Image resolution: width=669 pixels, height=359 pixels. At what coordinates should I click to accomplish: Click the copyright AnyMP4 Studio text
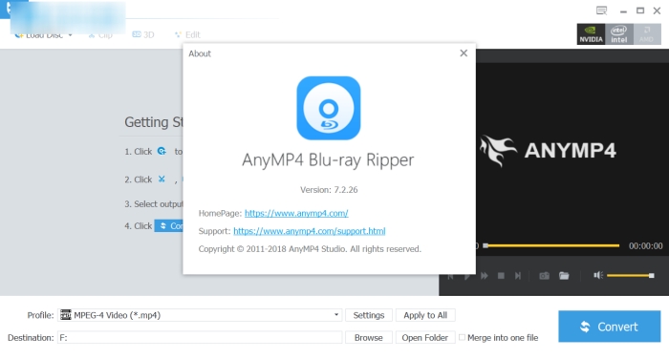(x=310, y=249)
